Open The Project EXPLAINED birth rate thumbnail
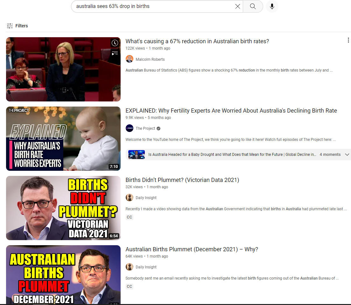Image resolution: width=351 pixels, height=305 pixels. click(63, 139)
